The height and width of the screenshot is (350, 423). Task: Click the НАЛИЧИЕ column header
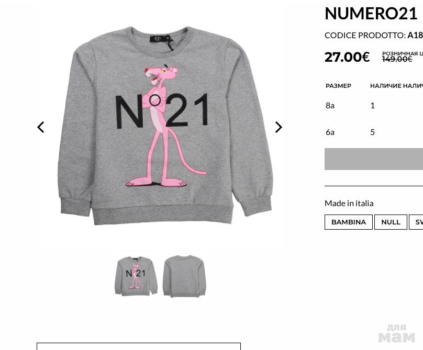(x=386, y=86)
